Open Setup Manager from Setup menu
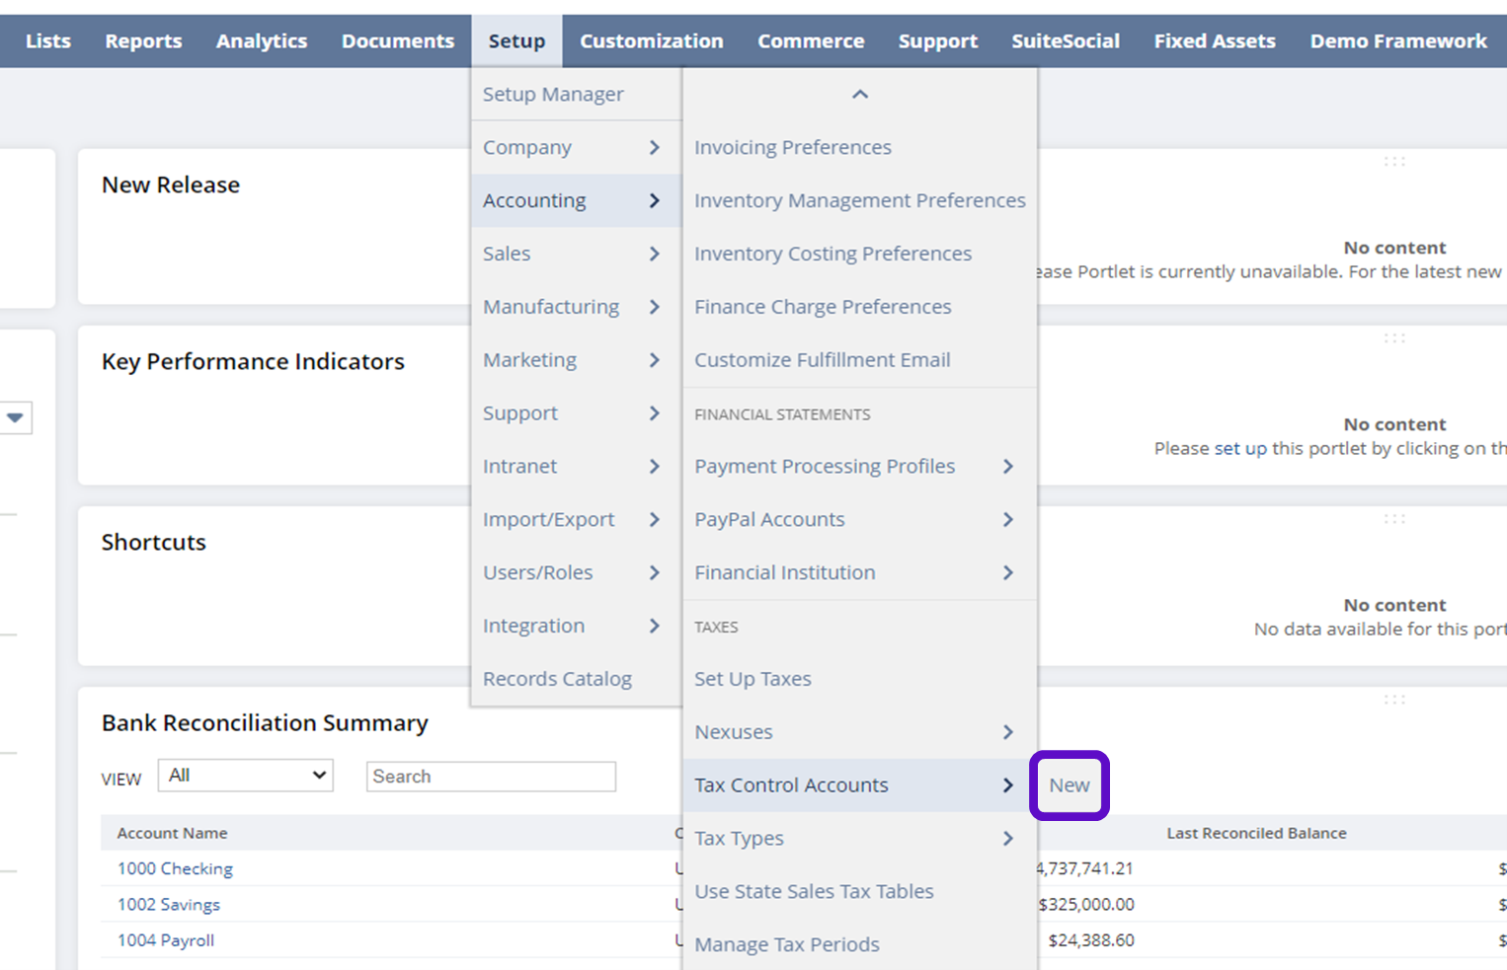 pyautogui.click(x=553, y=95)
